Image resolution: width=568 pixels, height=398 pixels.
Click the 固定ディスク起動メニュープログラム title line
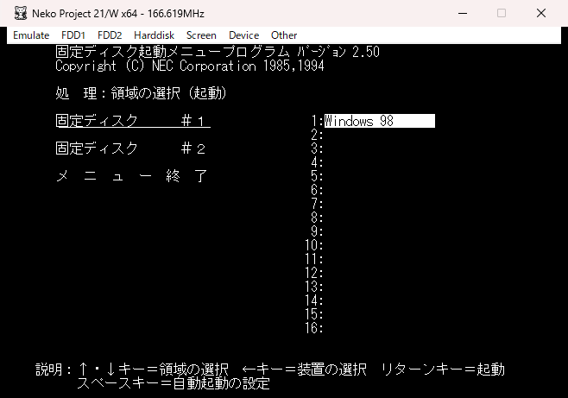tap(218, 52)
